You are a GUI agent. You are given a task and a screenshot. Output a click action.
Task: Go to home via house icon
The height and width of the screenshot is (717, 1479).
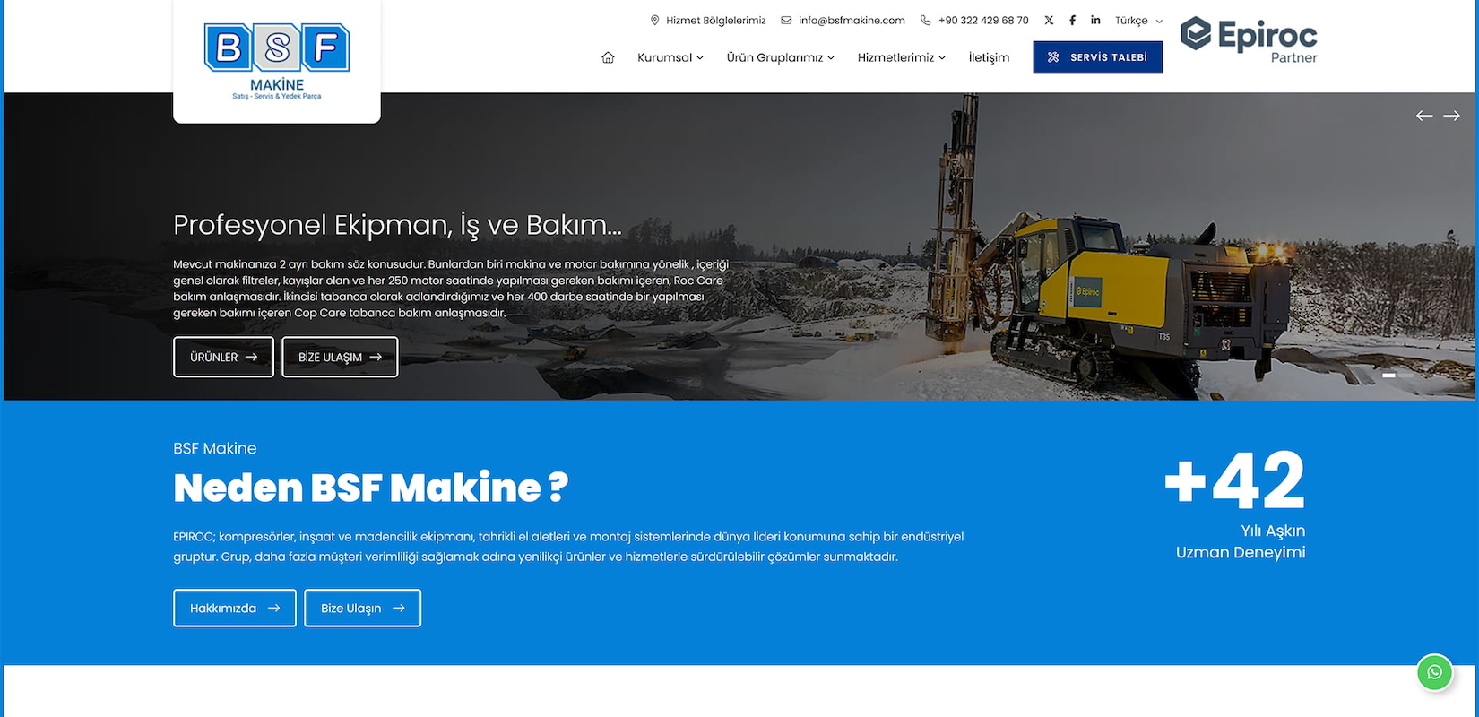tap(608, 57)
